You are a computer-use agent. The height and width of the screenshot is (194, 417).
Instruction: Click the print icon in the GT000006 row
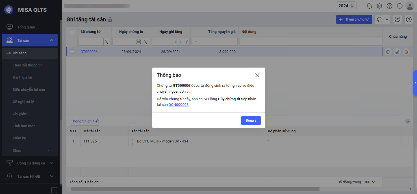388,52
